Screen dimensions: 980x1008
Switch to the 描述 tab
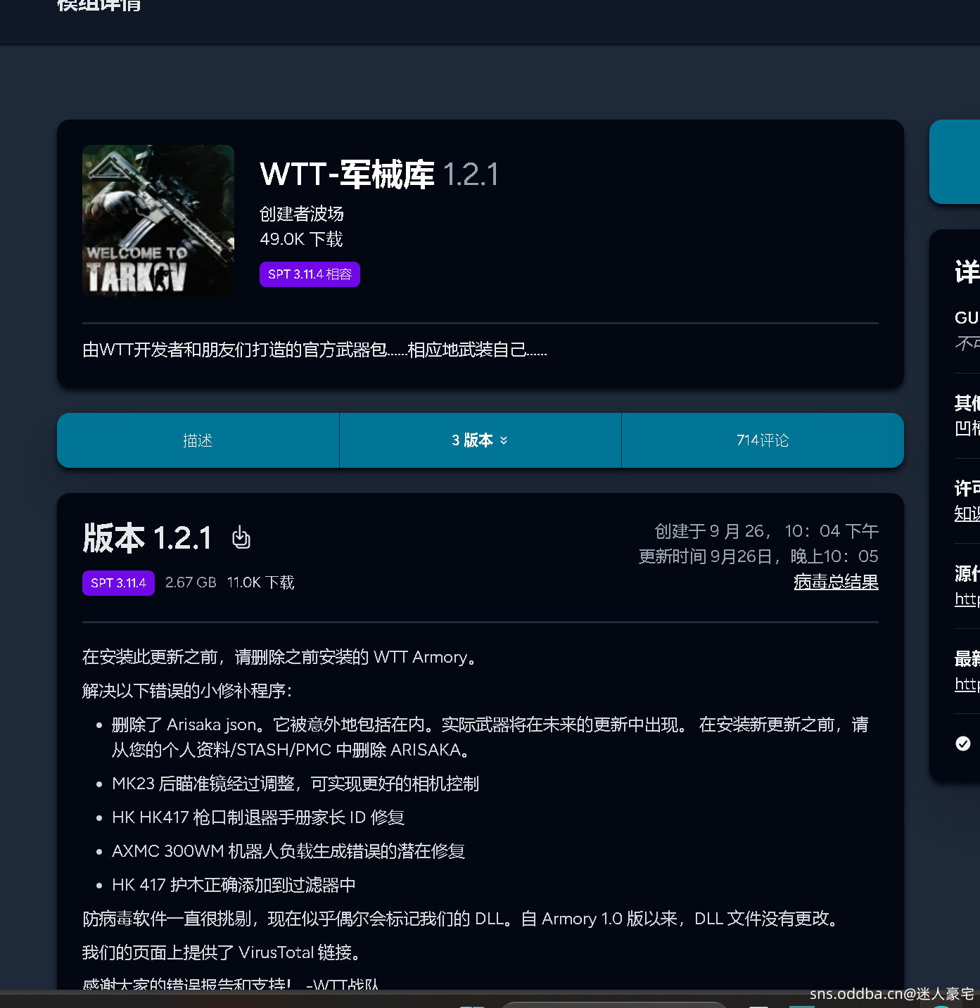pos(198,440)
